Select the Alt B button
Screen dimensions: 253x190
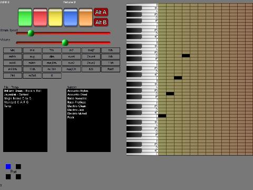point(101,22)
